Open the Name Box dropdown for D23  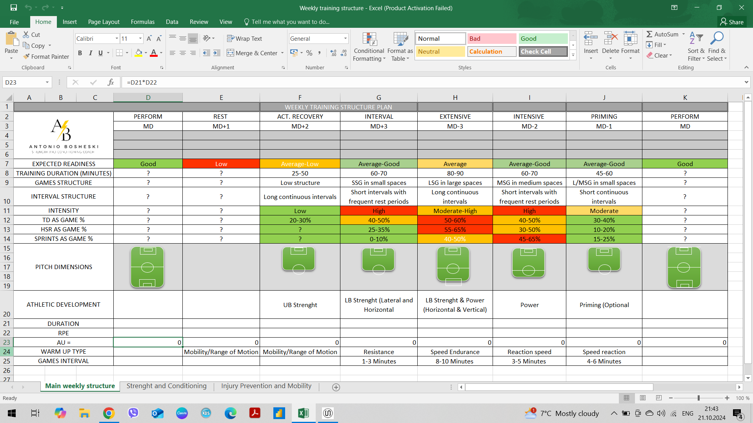[x=47, y=82]
